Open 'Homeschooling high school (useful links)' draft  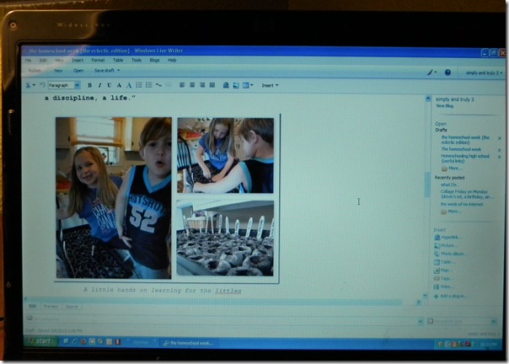pos(465,158)
